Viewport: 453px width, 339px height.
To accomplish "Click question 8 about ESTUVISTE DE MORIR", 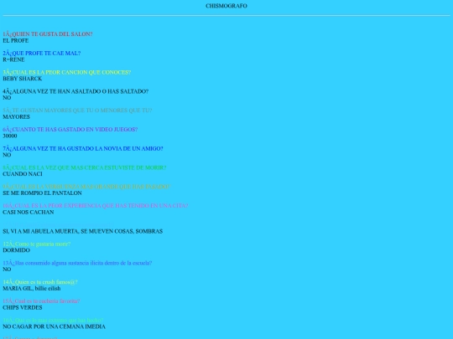I will 85,167.
